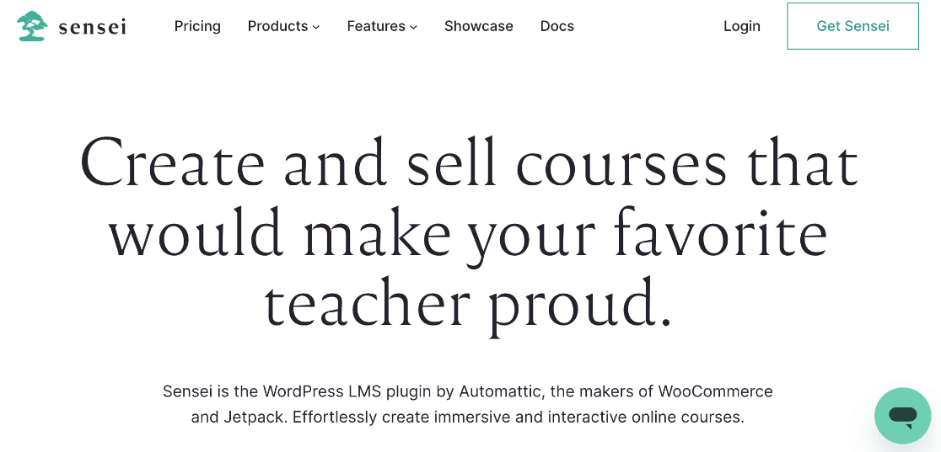Visit the Showcase page
The height and width of the screenshot is (452, 941).
[479, 26]
